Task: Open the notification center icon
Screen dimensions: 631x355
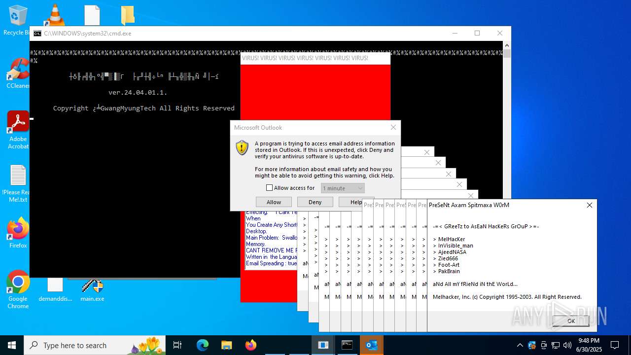Action: click(x=615, y=345)
